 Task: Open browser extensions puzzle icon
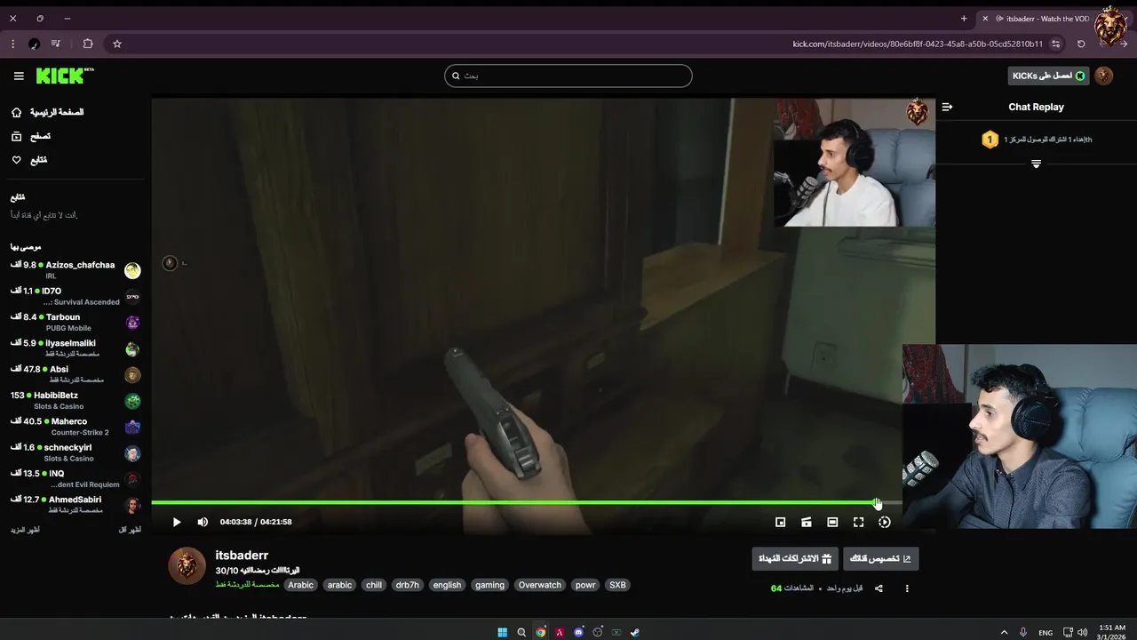pyautogui.click(x=88, y=44)
